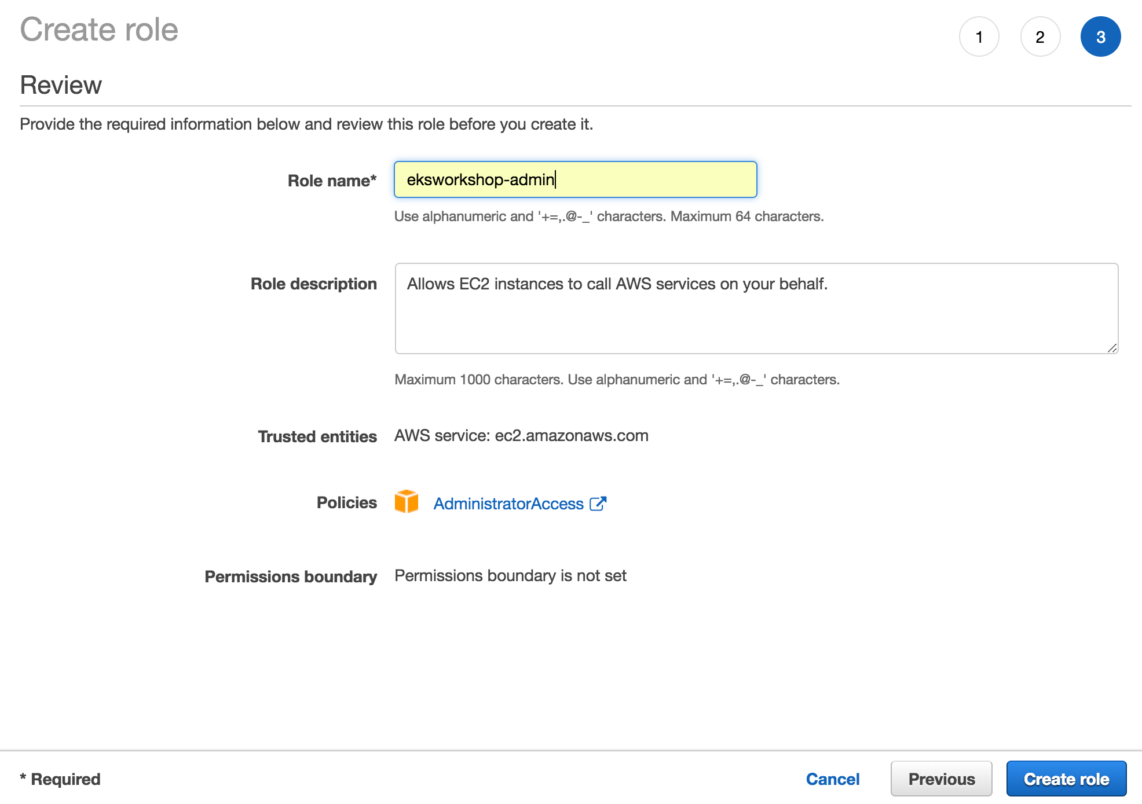Click the gray Create role page title
Screen dimensions: 1142x804
[99, 30]
